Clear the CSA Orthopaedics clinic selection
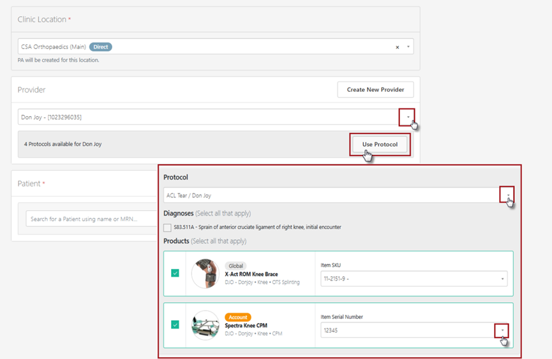Viewport: 552px width, 359px height. pyautogui.click(x=397, y=47)
